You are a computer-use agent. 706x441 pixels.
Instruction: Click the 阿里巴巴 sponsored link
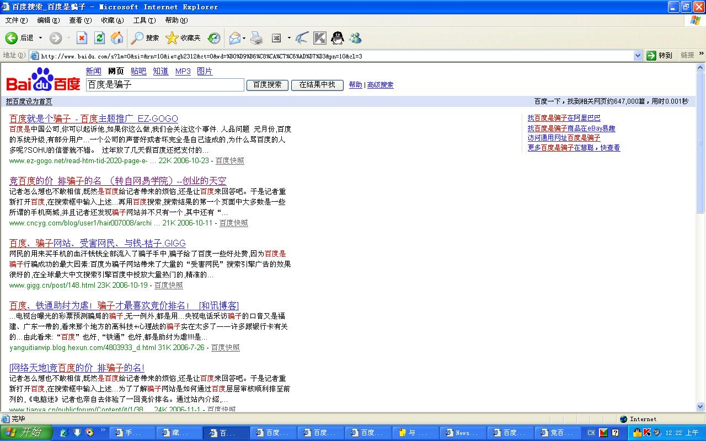(564, 118)
